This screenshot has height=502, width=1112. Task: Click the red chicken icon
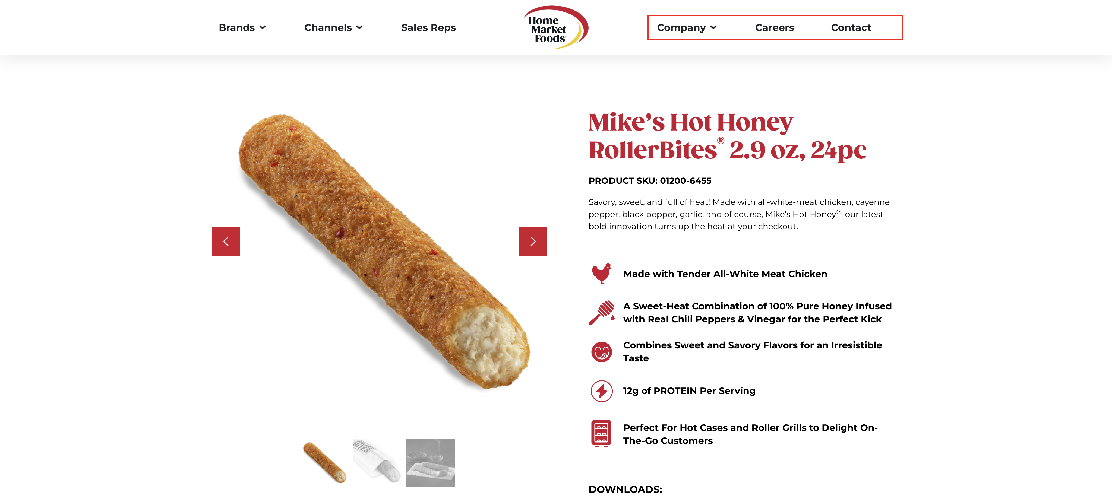(x=601, y=273)
